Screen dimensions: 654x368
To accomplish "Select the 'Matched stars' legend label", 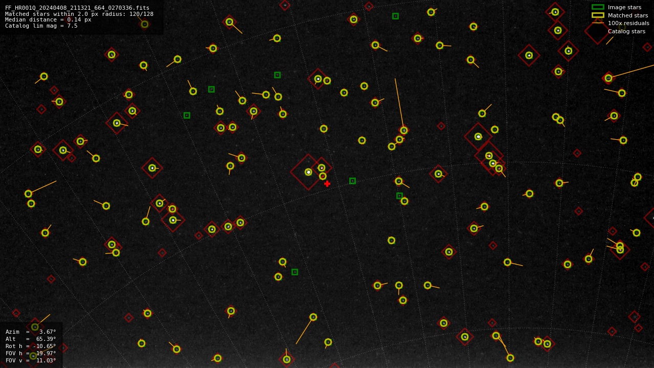I will point(628,15).
